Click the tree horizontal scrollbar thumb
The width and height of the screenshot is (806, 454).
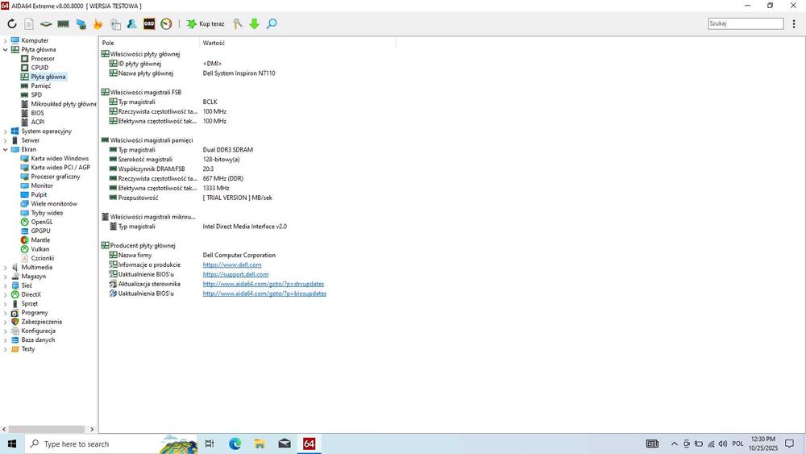coord(47,429)
